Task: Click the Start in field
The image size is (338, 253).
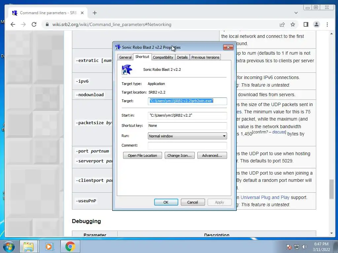Action: click(x=187, y=116)
